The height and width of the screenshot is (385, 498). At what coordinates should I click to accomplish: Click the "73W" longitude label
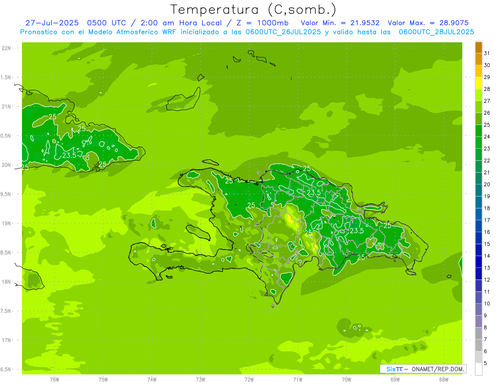click(200, 379)
